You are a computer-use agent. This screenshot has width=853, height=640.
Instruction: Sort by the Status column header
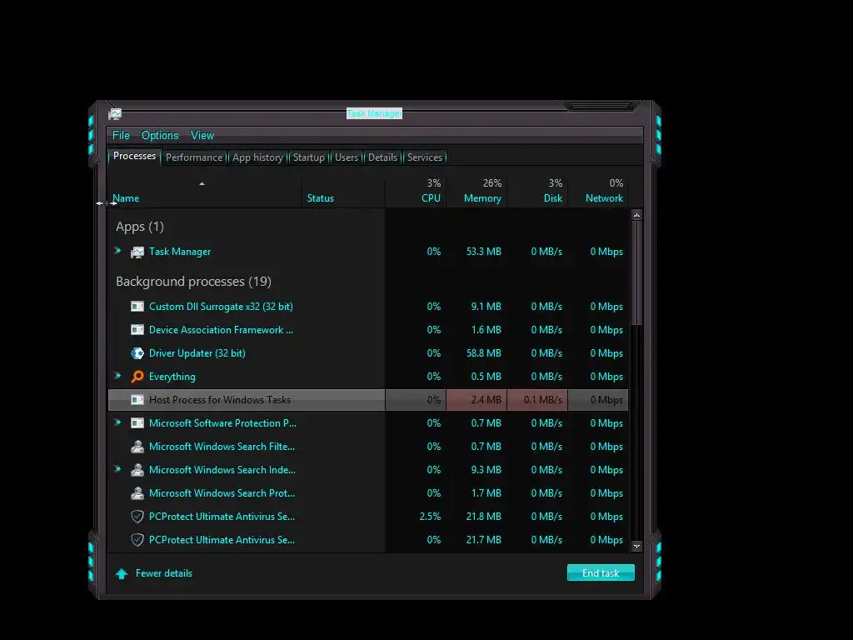(x=343, y=192)
